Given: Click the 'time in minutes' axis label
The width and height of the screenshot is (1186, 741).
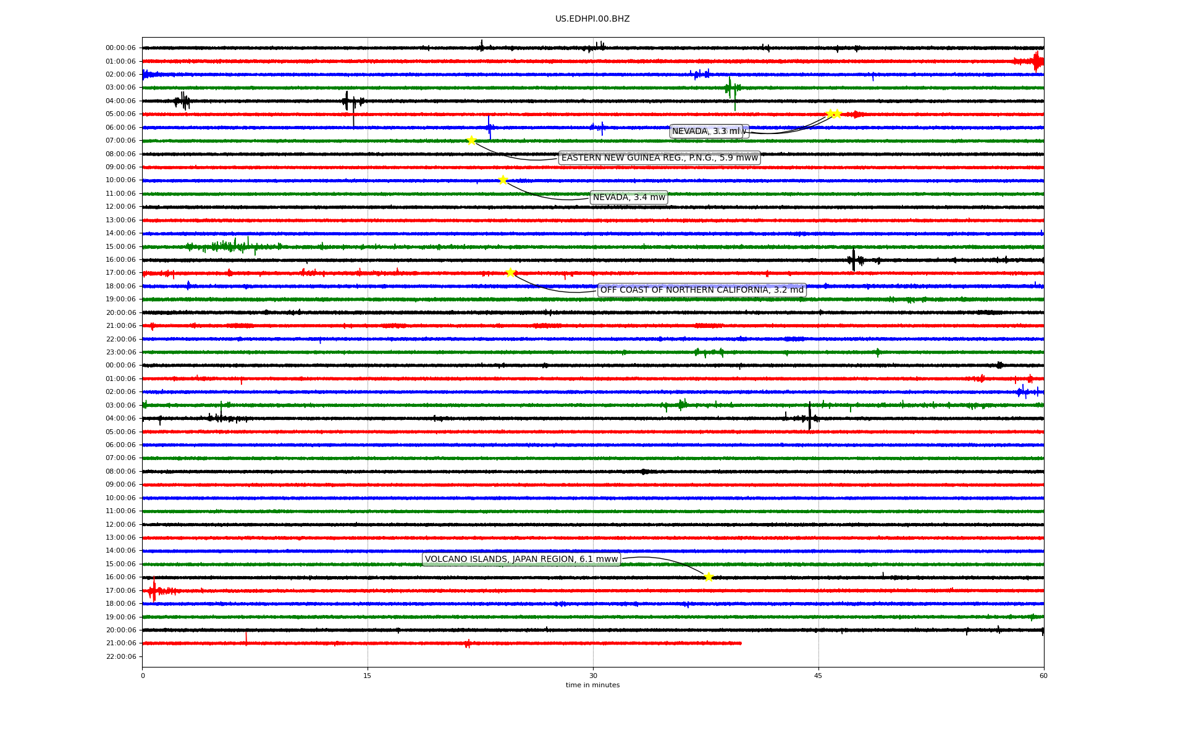Looking at the screenshot, I should coord(592,685).
